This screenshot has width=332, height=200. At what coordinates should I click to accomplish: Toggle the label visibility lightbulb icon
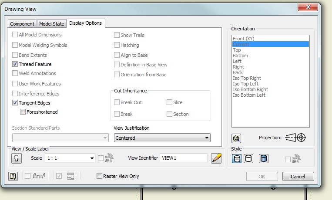17,158
